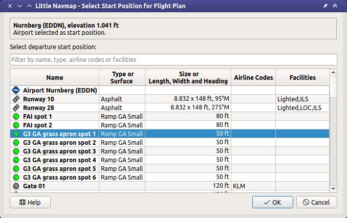Click the 50 ft cell of grass apron spot 6
This screenshot has width=347, height=218.
188,178
